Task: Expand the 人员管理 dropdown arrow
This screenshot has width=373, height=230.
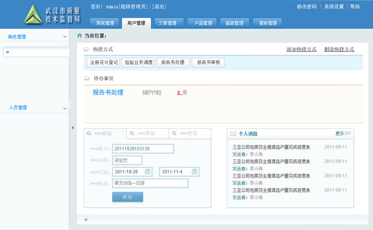Action: (x=64, y=109)
